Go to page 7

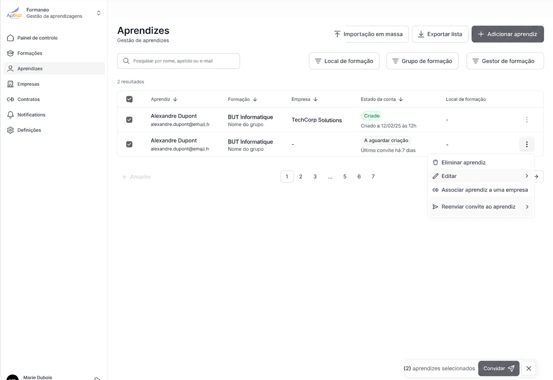coord(373,177)
